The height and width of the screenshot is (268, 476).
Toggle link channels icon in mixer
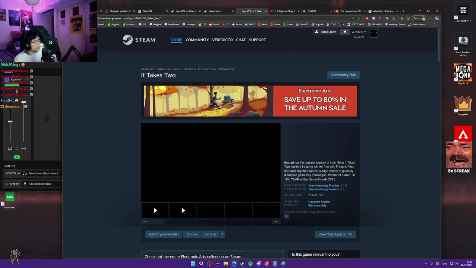point(17,149)
